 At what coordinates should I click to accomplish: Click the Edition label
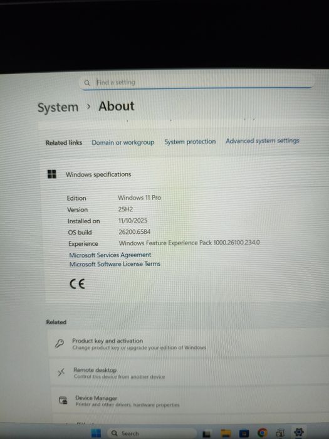point(76,198)
